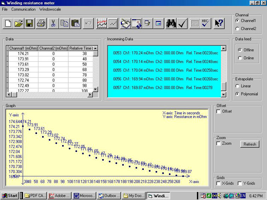This screenshot has height=200, width=267.
Task: Click the What's This help pointer icon
Action: click(219, 23)
